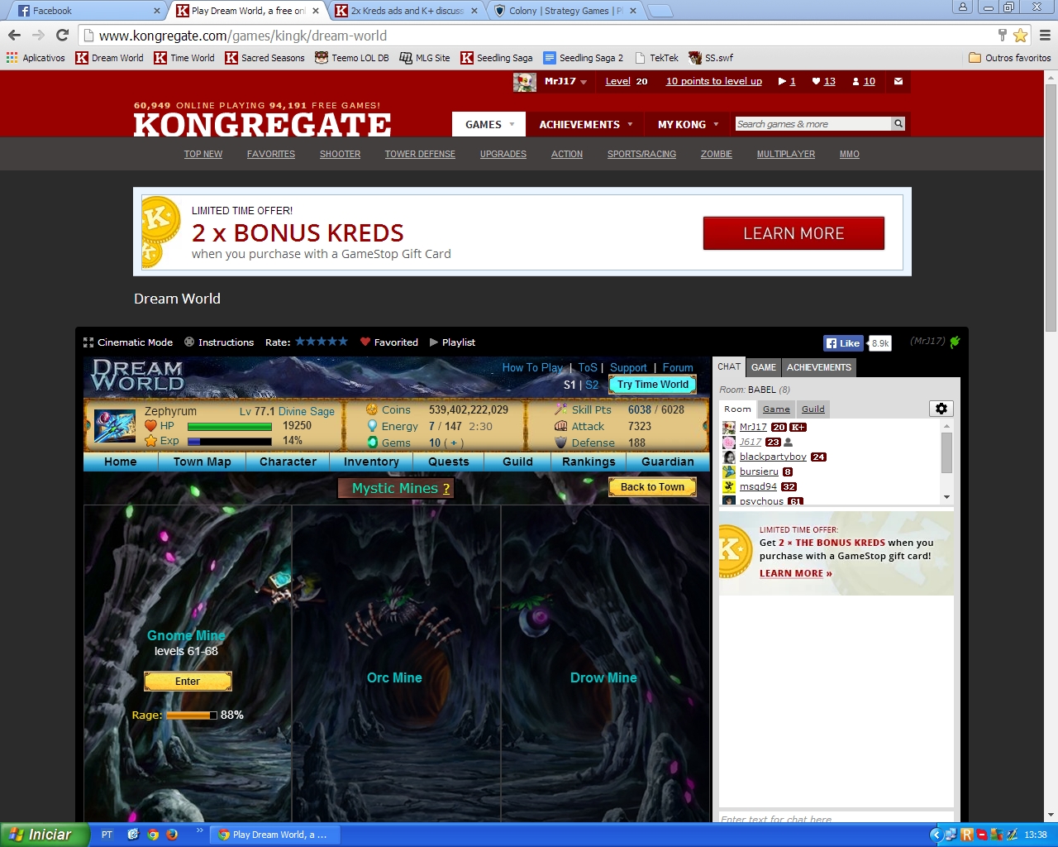Open messages envelope icon in header
The width and height of the screenshot is (1058, 847).
(898, 81)
